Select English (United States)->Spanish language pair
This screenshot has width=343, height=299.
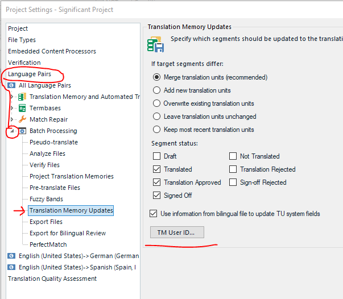tap(77, 267)
